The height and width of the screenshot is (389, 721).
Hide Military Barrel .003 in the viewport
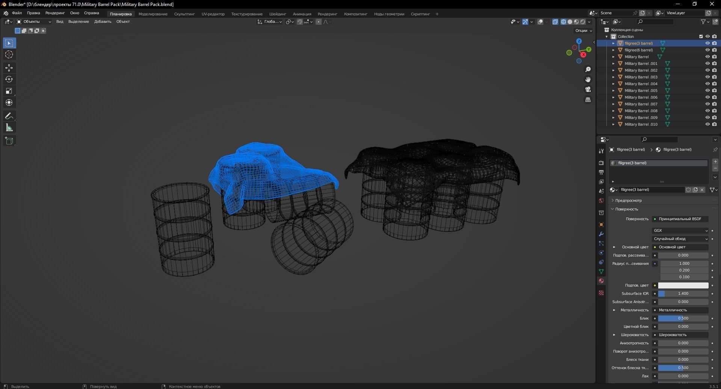click(x=707, y=77)
